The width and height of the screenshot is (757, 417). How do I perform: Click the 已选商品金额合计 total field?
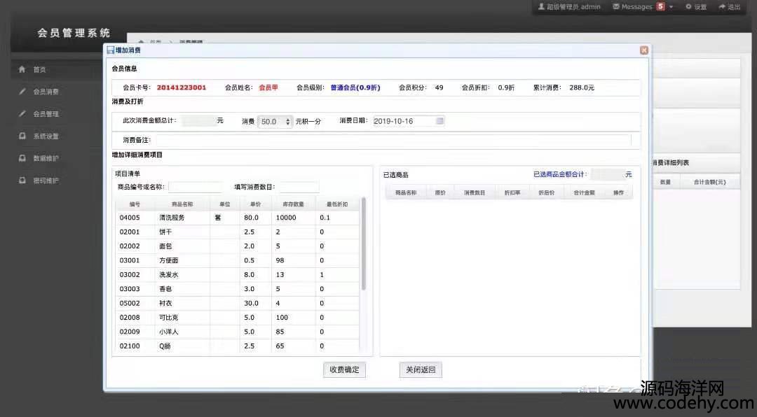(607, 174)
